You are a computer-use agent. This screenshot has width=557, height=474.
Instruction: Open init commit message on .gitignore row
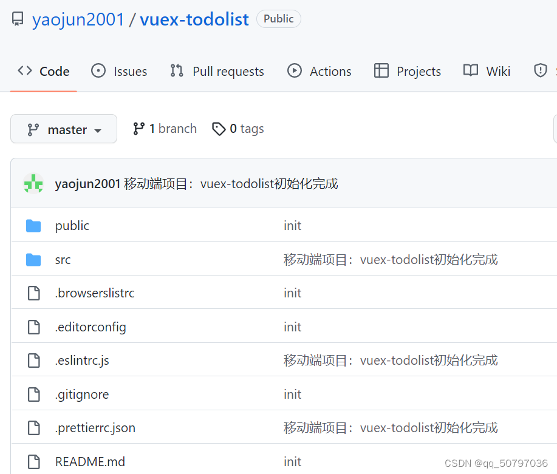pyautogui.click(x=292, y=394)
